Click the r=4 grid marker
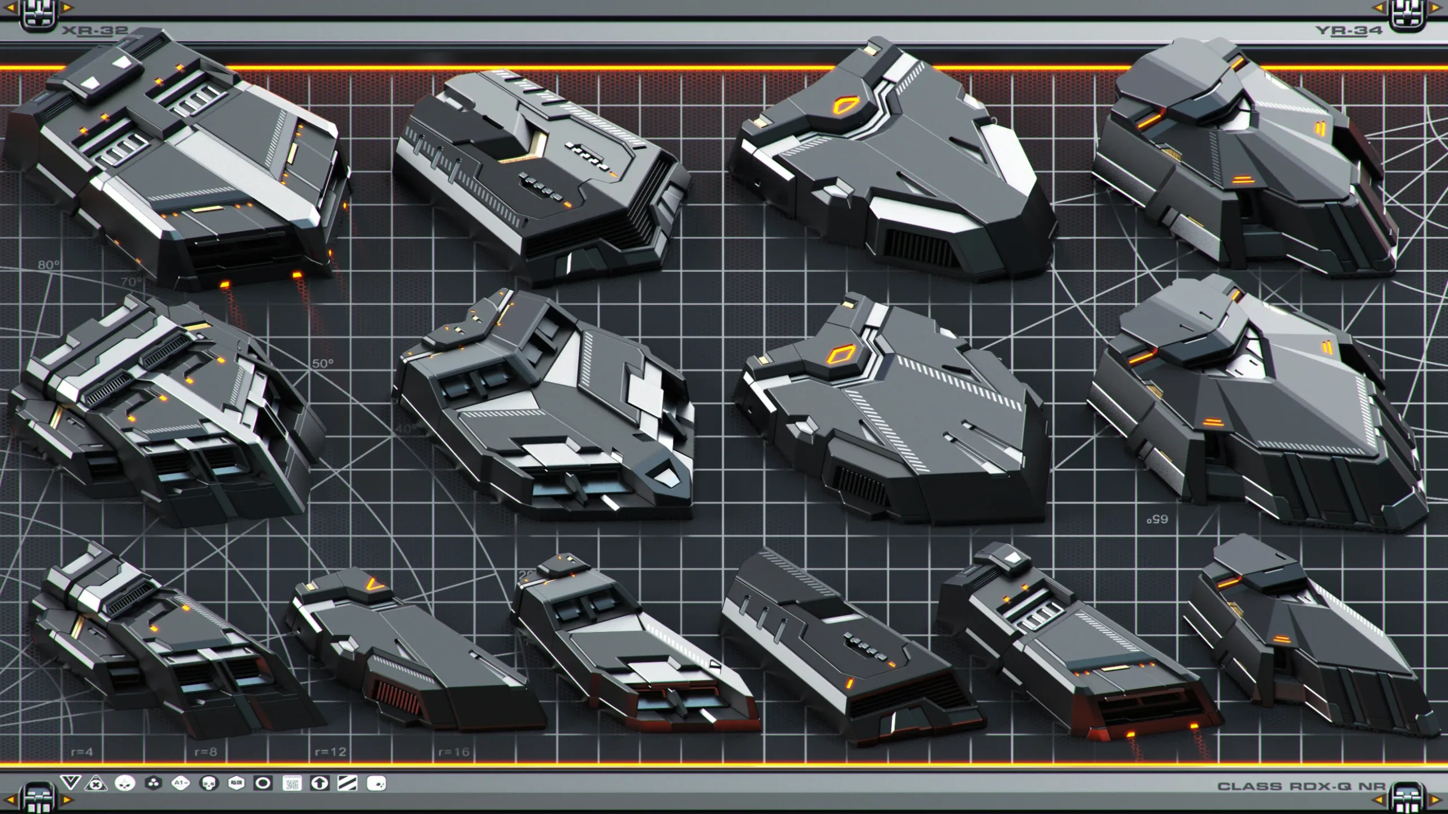Viewport: 1448px width, 814px height. (x=82, y=752)
